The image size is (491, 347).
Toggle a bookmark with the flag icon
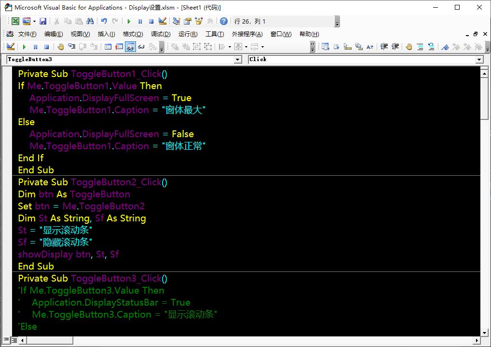[445, 47]
